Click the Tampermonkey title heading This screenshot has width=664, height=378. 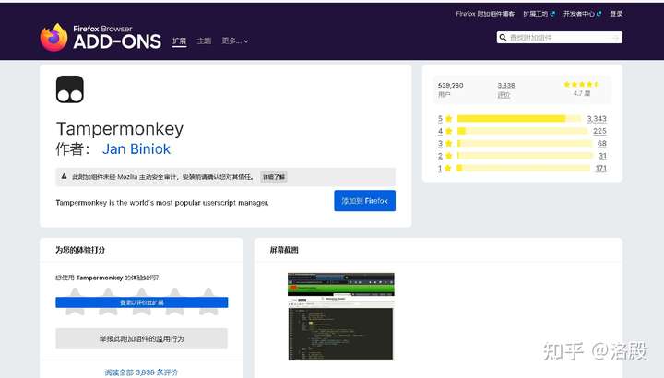[120, 129]
